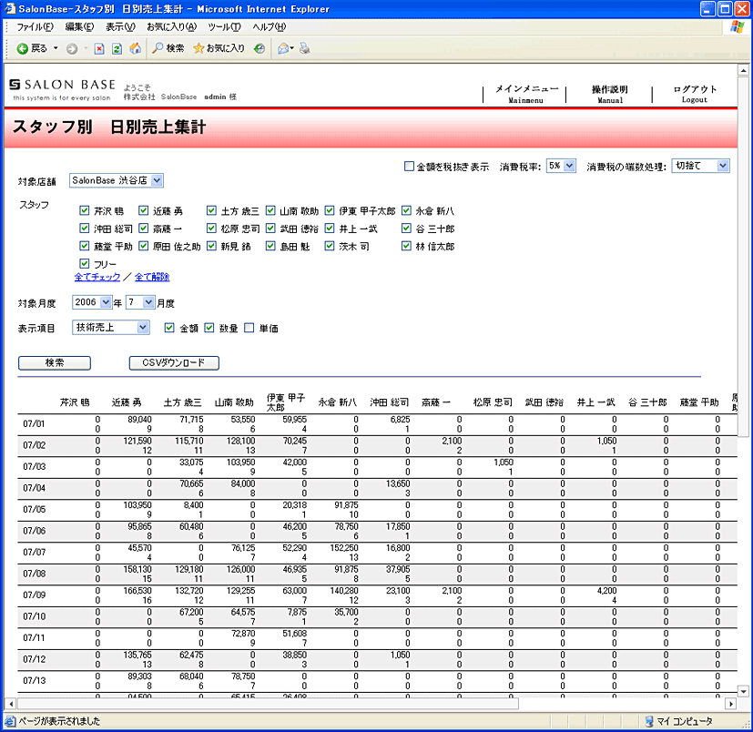The height and width of the screenshot is (732, 753).
Task: Click the Home page icon
Action: point(136,48)
